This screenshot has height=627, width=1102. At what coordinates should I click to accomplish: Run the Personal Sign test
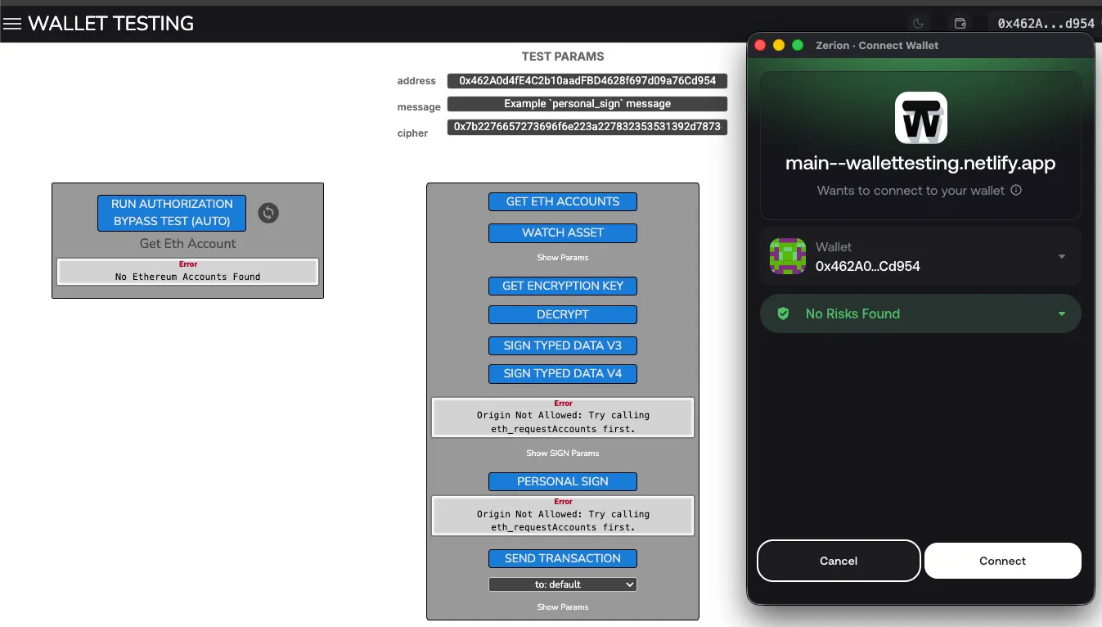point(562,481)
